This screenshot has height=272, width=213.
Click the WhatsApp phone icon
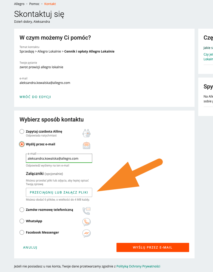[87, 222]
